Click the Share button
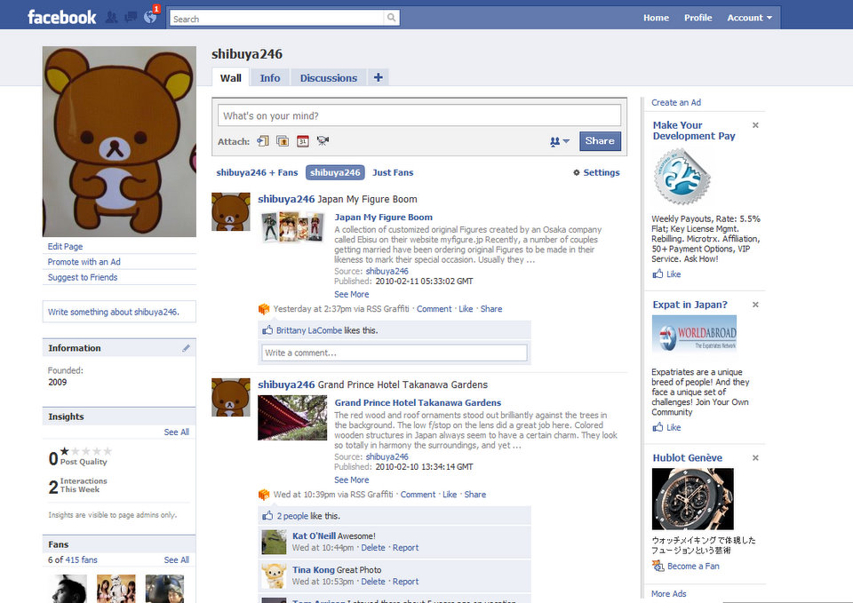853x603 pixels. (x=600, y=141)
